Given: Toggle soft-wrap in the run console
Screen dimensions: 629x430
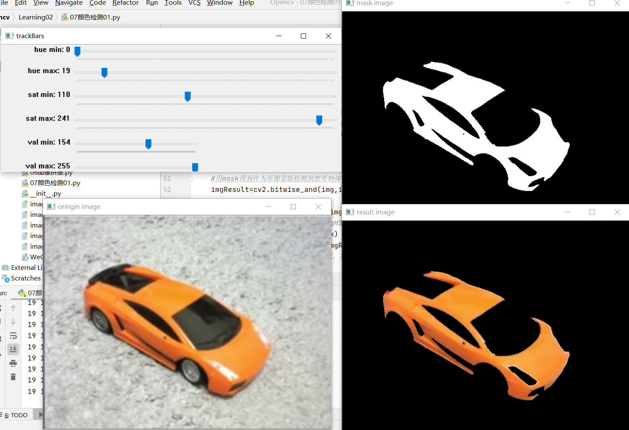Looking at the screenshot, I should (13, 336).
